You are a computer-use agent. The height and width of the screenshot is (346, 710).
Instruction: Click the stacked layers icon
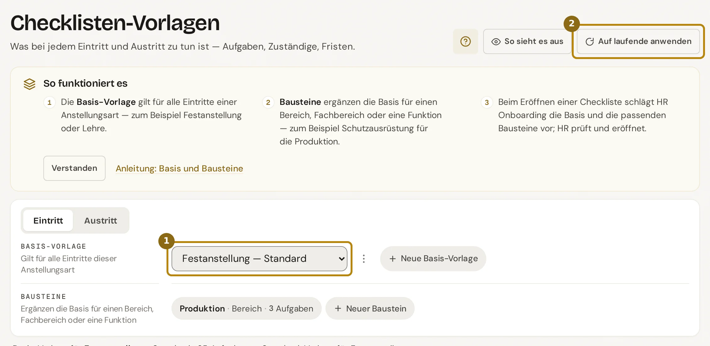pos(30,84)
